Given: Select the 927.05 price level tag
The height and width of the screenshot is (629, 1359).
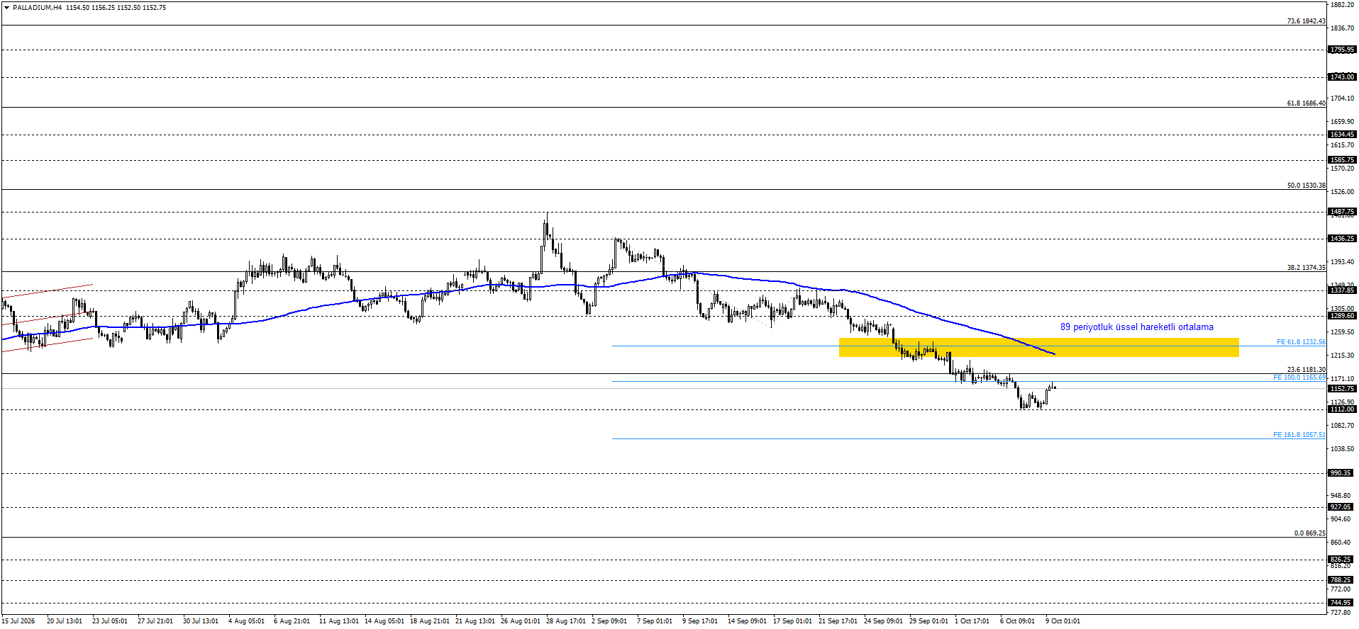Looking at the screenshot, I should (x=1342, y=507).
